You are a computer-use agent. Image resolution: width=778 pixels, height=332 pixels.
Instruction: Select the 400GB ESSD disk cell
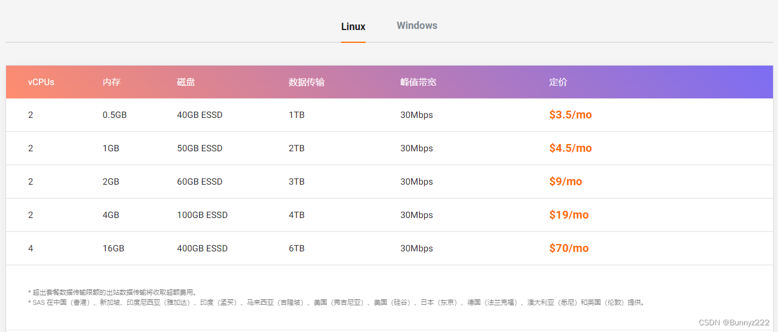(203, 248)
